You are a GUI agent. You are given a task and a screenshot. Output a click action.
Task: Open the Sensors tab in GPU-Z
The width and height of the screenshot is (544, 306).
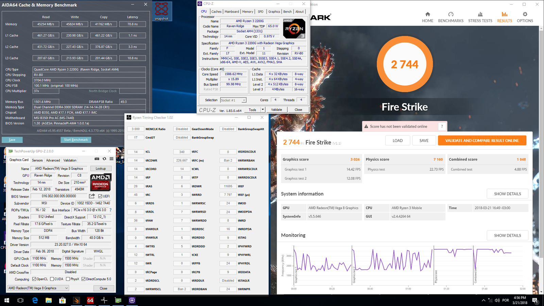(37, 160)
